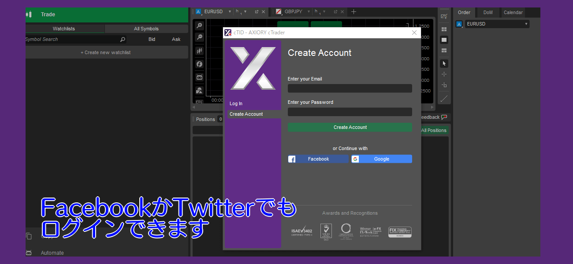Screen dimensions: 573x264
Task: Select the stacked chart layout icon
Action: (x=444, y=50)
